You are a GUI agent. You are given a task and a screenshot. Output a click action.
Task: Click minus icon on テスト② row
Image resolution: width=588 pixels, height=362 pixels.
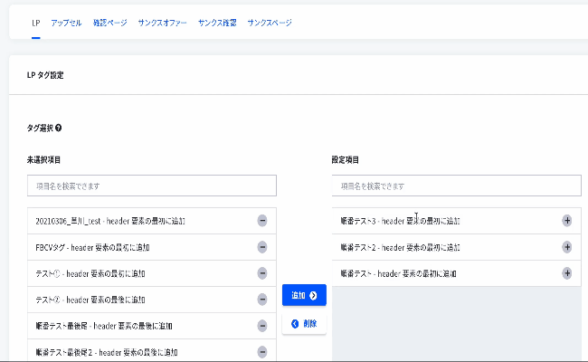(262, 300)
